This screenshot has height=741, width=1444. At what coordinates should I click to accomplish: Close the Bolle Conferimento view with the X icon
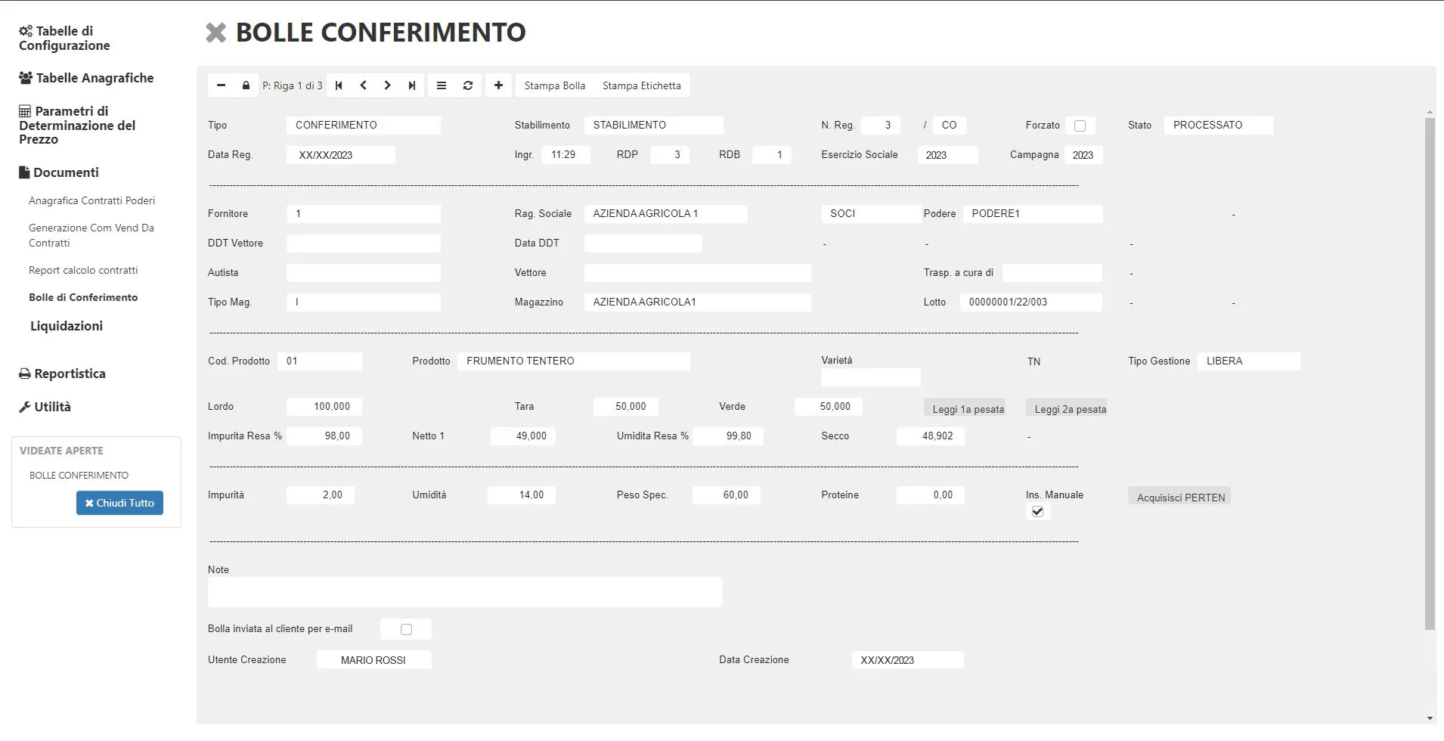pyautogui.click(x=216, y=33)
